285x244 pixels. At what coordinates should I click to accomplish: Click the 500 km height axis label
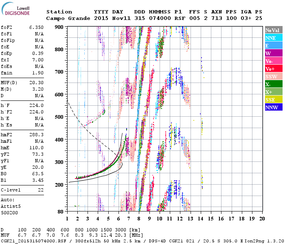point(59,117)
